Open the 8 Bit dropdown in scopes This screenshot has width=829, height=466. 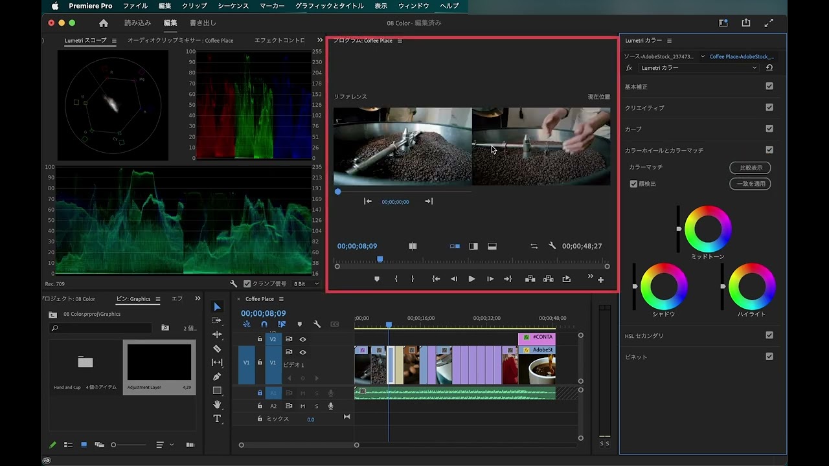tap(307, 283)
